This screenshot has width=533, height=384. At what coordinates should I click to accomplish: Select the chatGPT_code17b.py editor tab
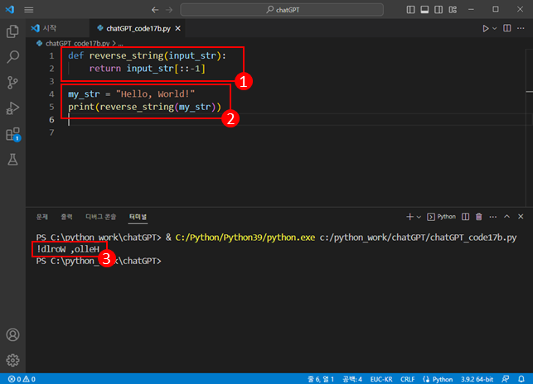138,28
